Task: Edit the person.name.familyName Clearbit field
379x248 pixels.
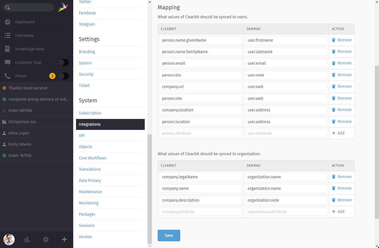Action: [200, 52]
